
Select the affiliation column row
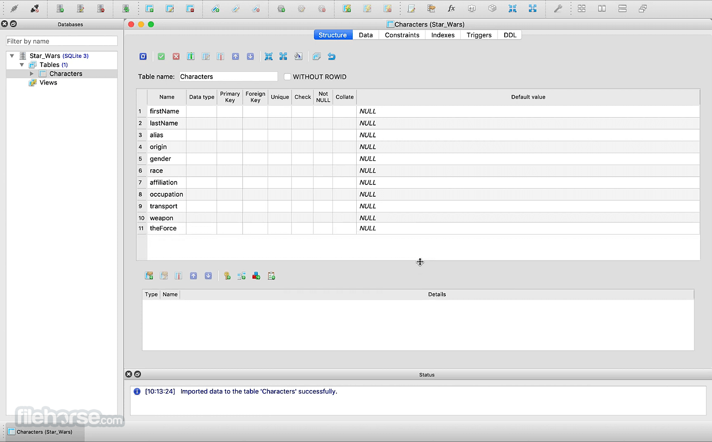[418, 182]
